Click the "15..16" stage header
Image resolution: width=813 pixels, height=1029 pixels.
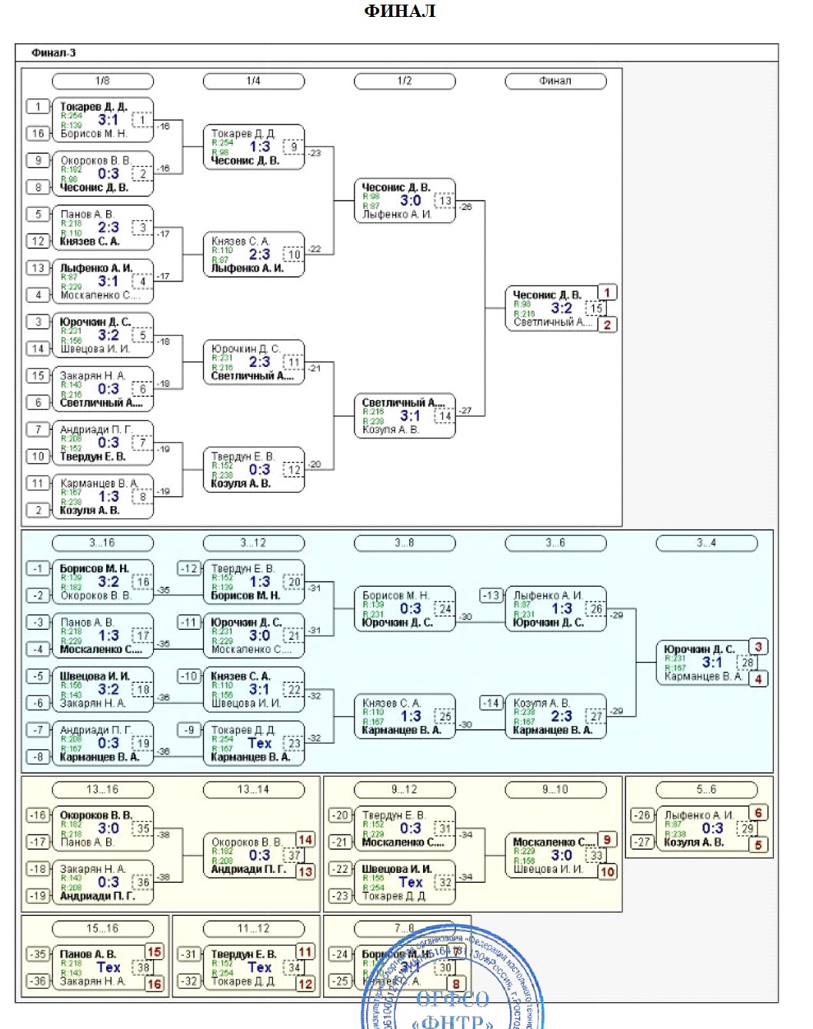pos(102,929)
